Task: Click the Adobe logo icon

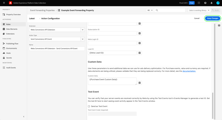Action: [x=10, y=3]
